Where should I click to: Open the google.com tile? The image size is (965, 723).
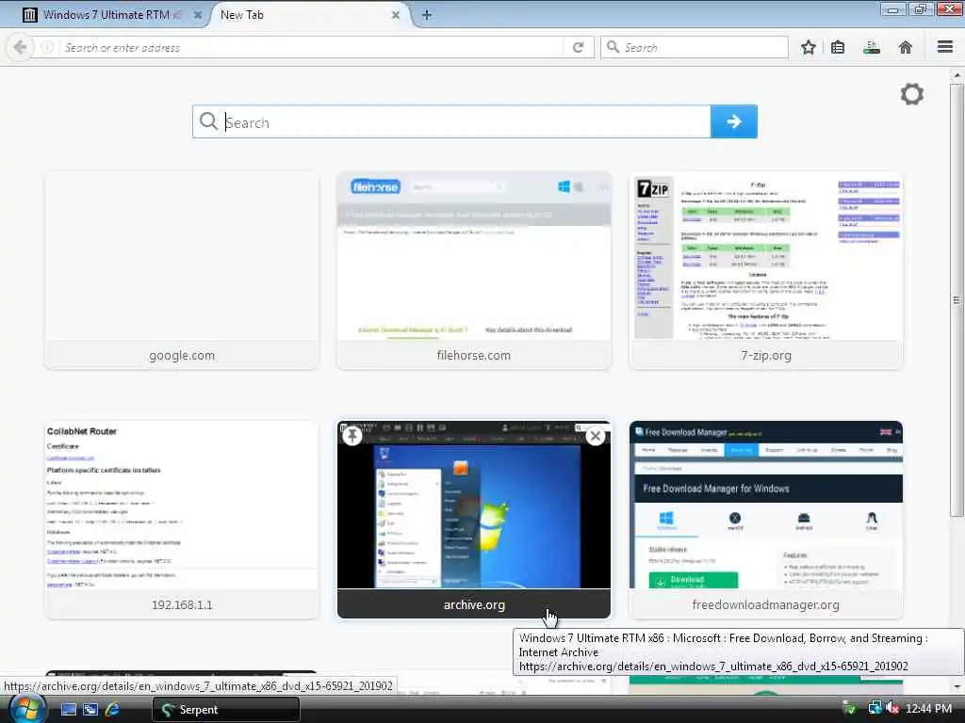click(182, 270)
